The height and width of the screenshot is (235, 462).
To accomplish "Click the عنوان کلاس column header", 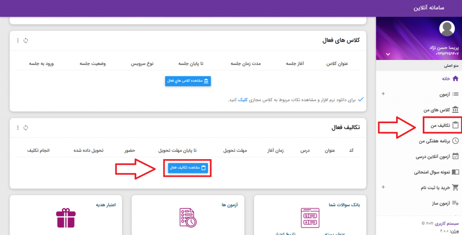I will pos(337,64).
